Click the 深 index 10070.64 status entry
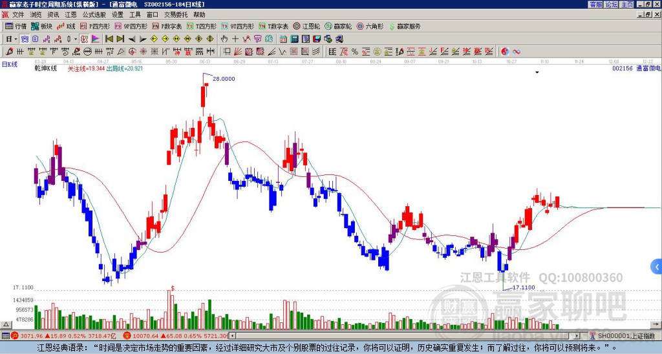The height and width of the screenshot is (354, 662). 176,336
